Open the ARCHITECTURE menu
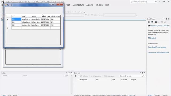The image size is (171, 96). [x=78, y=5]
